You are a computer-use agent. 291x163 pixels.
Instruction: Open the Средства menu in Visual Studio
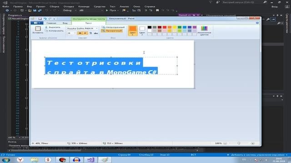pyautogui.click(x=100, y=6)
